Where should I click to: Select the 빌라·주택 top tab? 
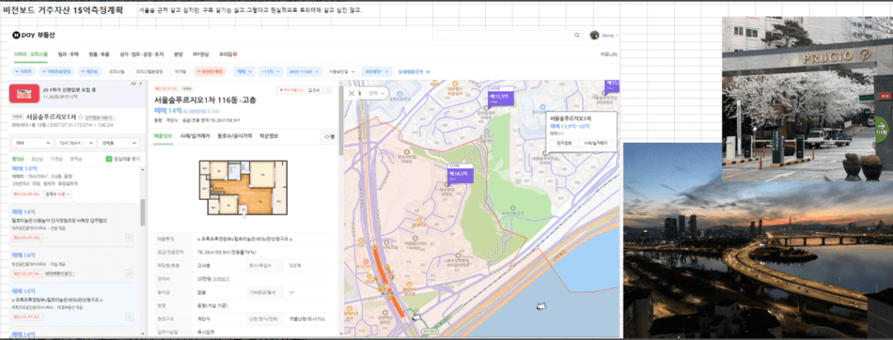click(x=69, y=54)
